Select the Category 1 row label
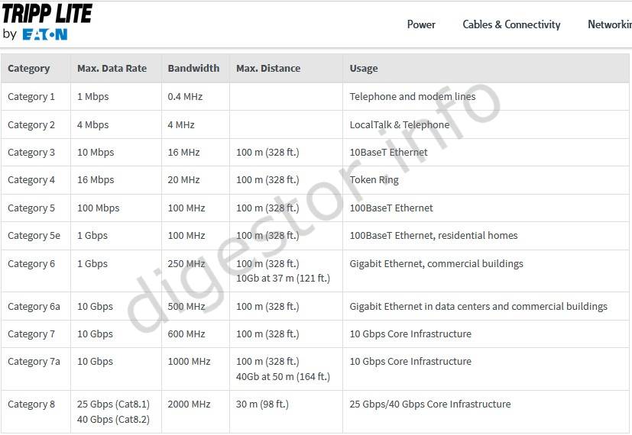Screen dimensions: 632x435 31,97
